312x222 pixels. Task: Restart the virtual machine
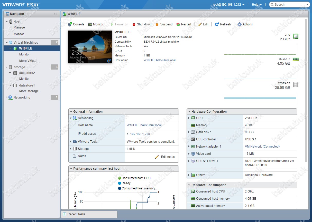[184, 24]
